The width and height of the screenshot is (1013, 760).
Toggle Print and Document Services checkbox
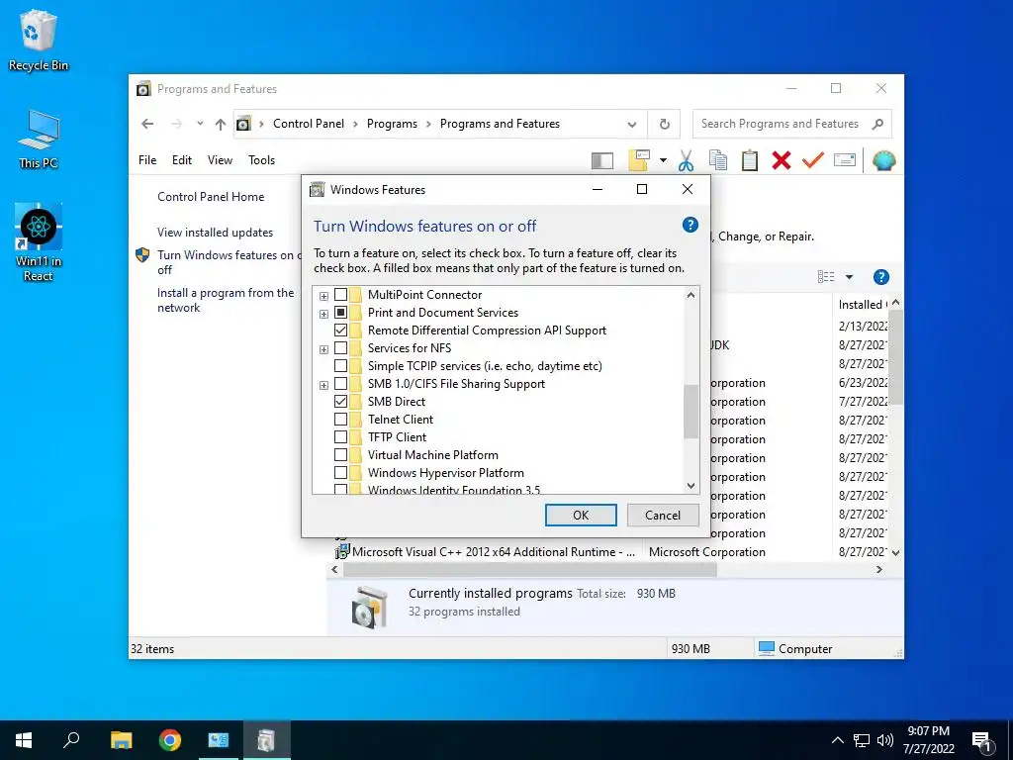(340, 312)
